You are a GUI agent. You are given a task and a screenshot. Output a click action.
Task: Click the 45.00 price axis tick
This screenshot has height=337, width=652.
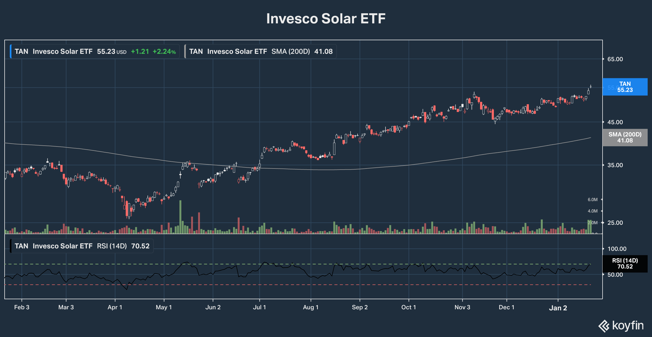[x=615, y=122]
